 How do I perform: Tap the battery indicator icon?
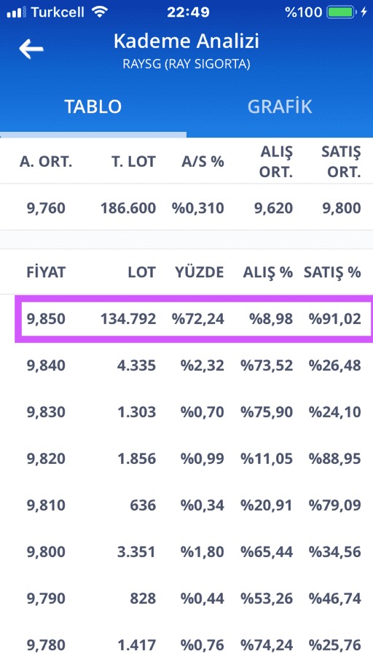tap(342, 12)
